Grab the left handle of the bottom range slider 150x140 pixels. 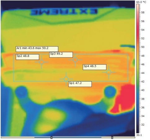pos(51,138)
